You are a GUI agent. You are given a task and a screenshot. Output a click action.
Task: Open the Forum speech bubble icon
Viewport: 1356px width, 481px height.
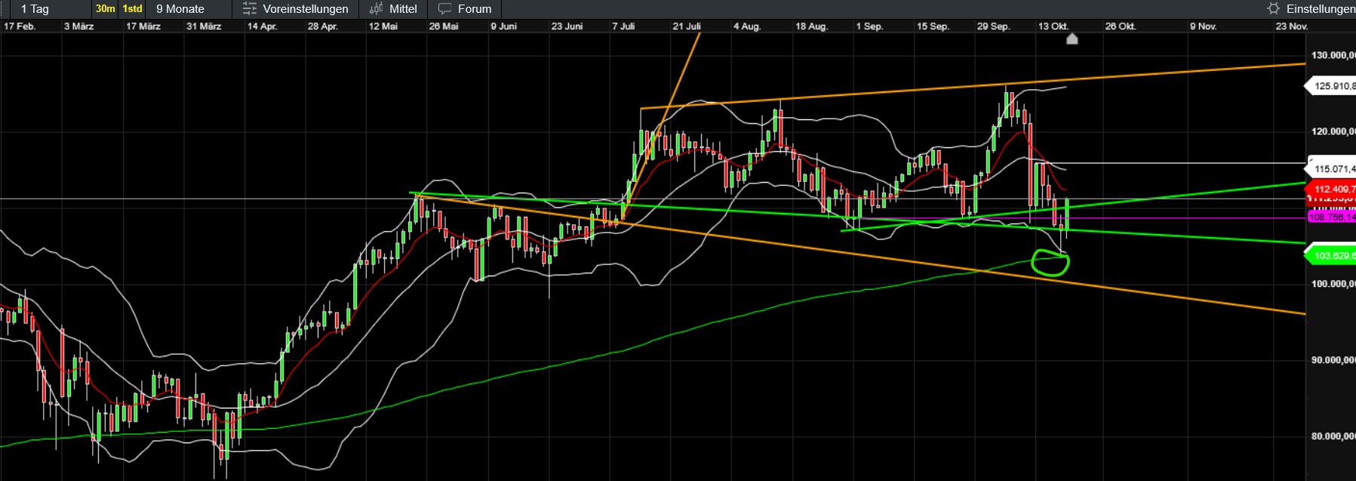pos(444,9)
